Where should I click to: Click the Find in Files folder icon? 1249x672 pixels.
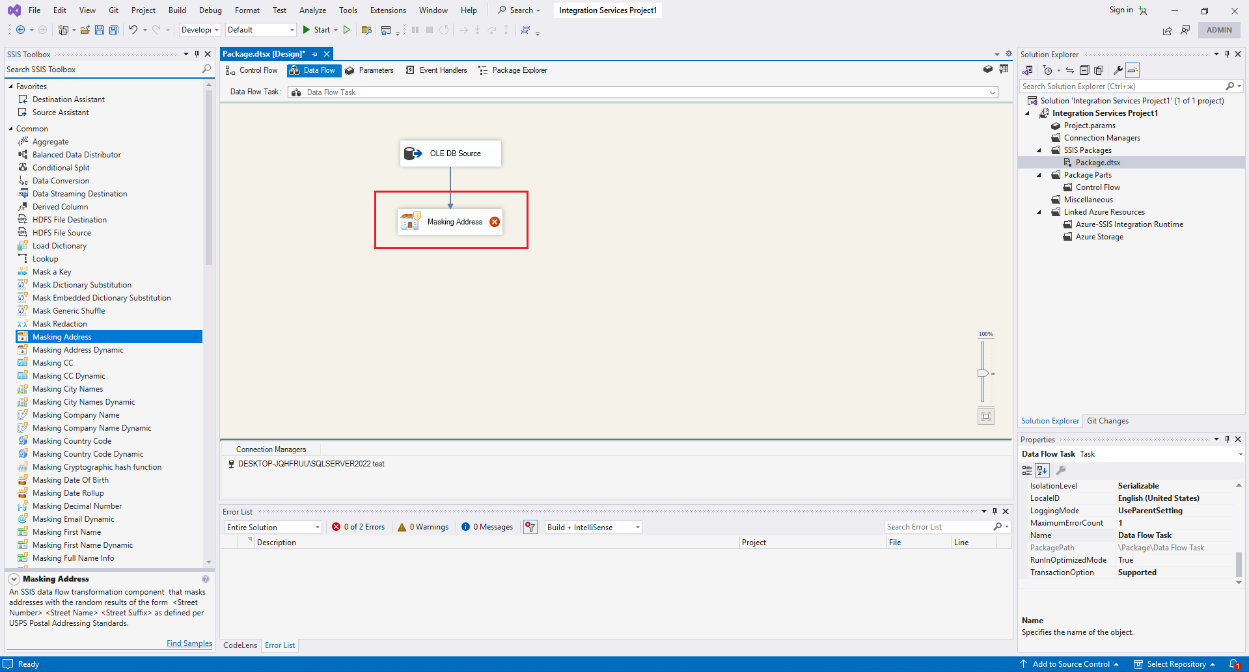point(366,30)
